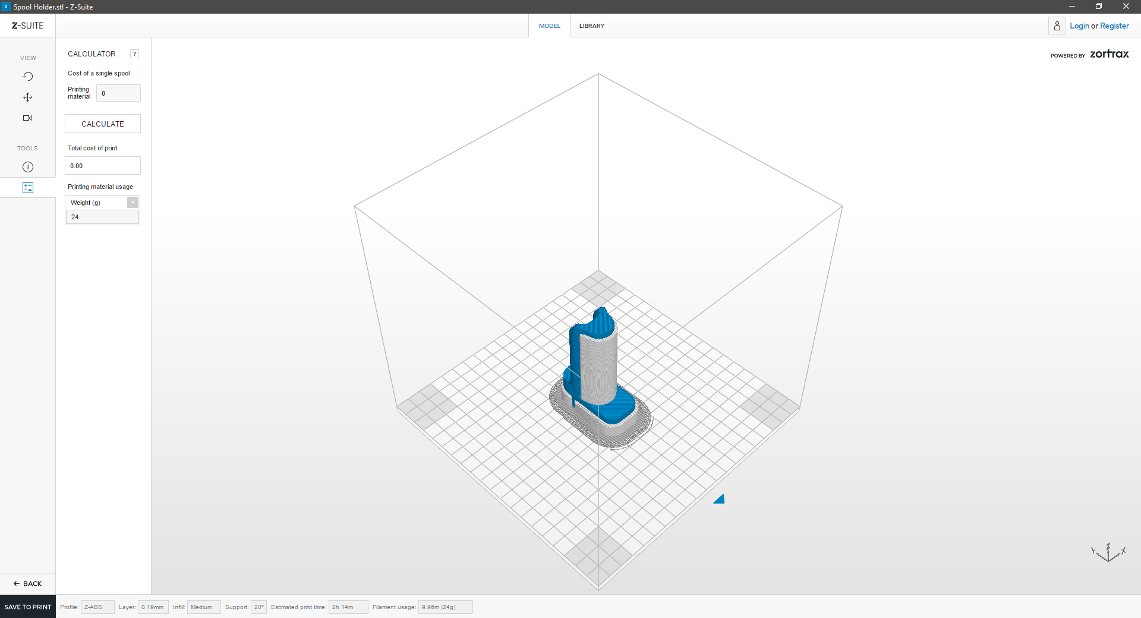This screenshot has width=1141, height=618.
Task: Click the XYZ axis orientation gizmo
Action: click(1108, 553)
